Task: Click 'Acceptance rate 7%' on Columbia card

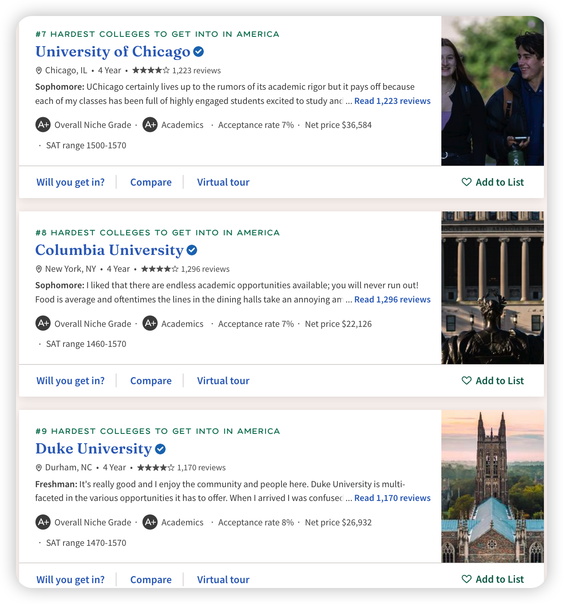Action: (x=256, y=324)
